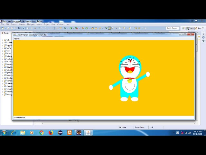
Task: Click the 1 : 1 cursor position indicator
Action: tap(151, 127)
